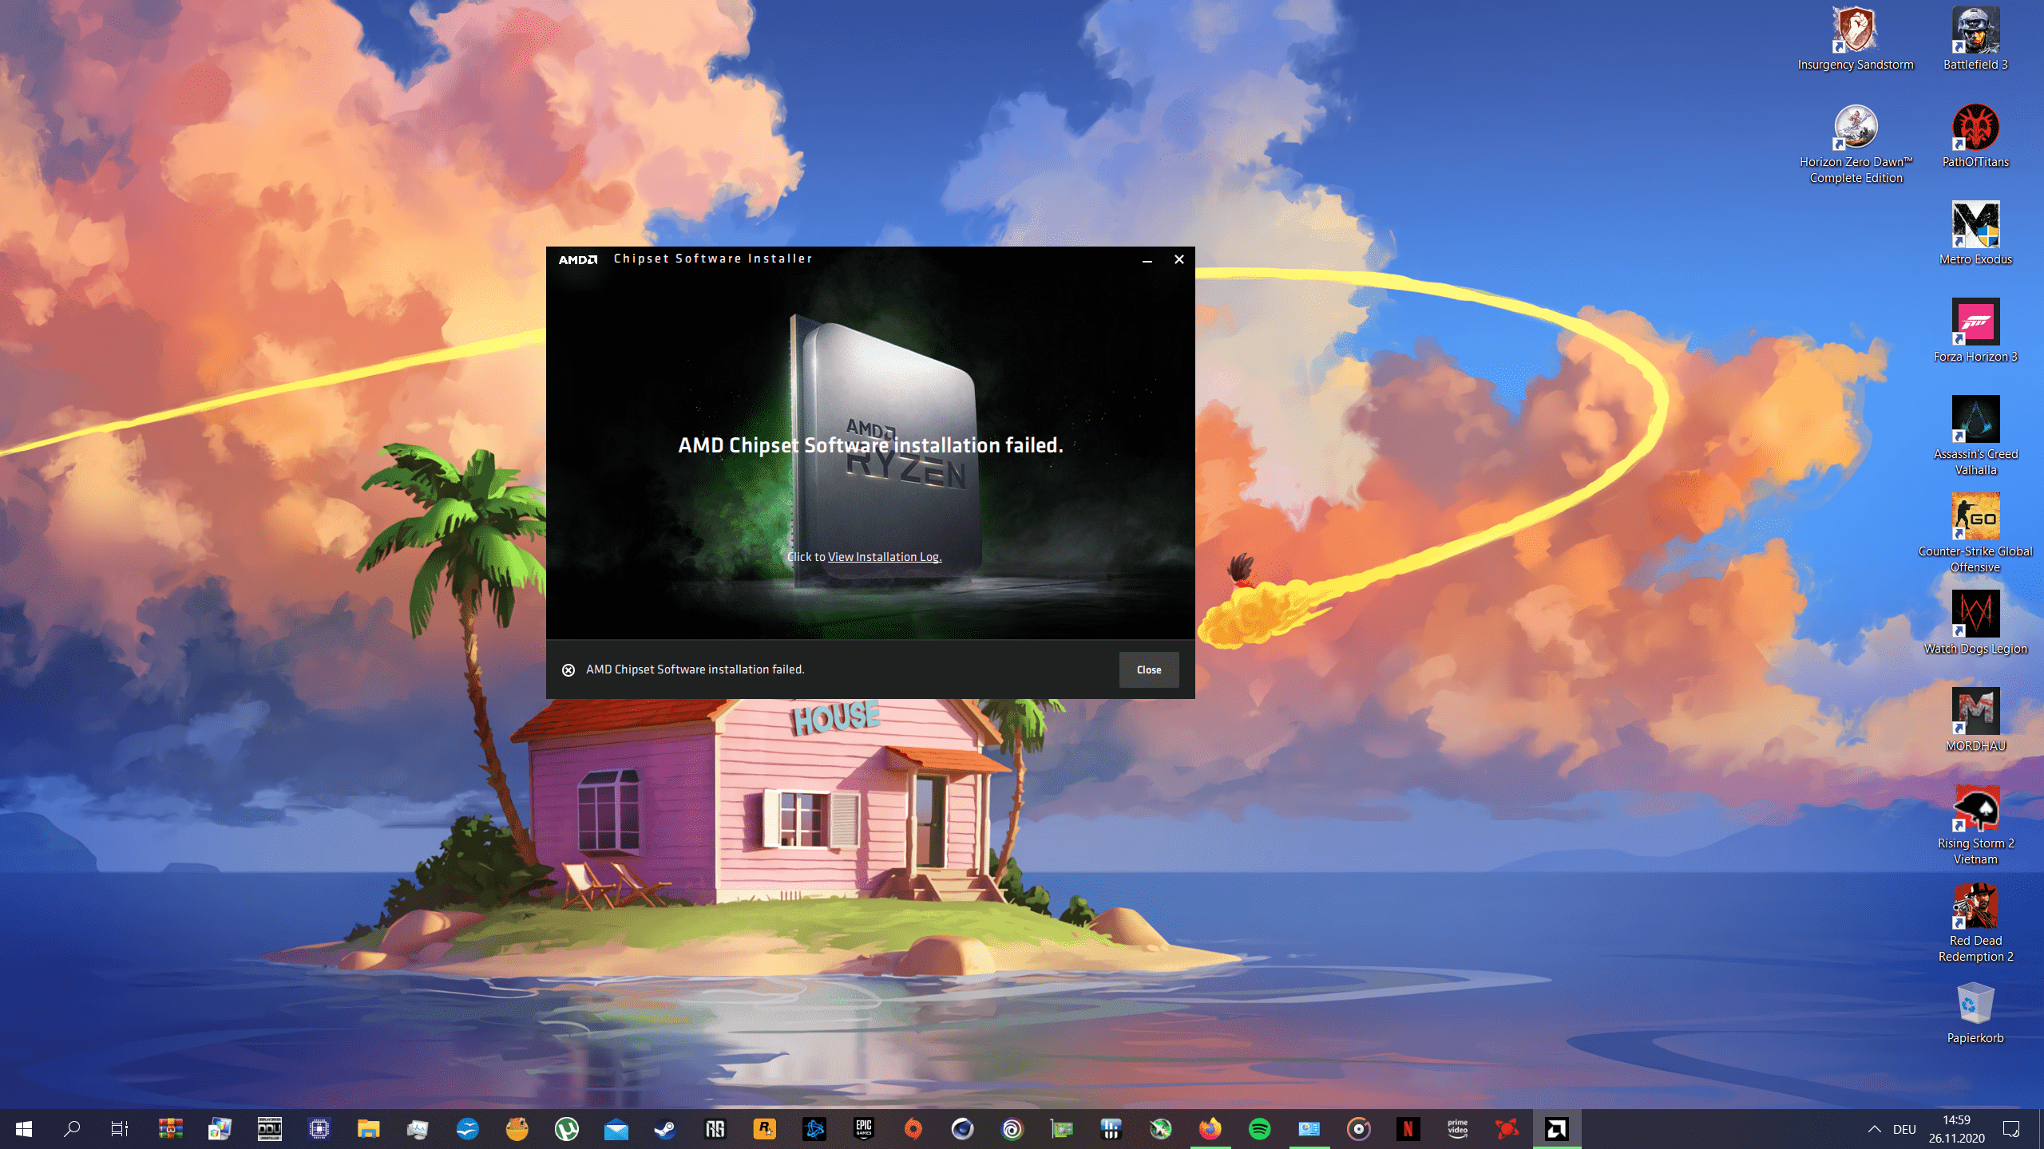Minimize the Chipset Software Installer window
This screenshot has height=1149, width=2044.
(x=1147, y=259)
